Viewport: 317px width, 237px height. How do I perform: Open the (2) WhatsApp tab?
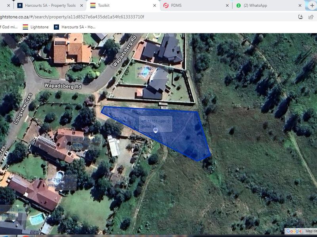pos(258,6)
